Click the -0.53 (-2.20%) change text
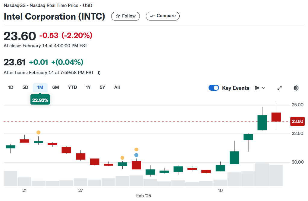The width and height of the screenshot is (308, 201). tap(66, 35)
